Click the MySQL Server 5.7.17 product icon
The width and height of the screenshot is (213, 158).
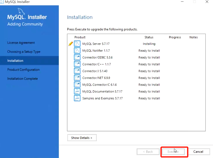point(77,43)
